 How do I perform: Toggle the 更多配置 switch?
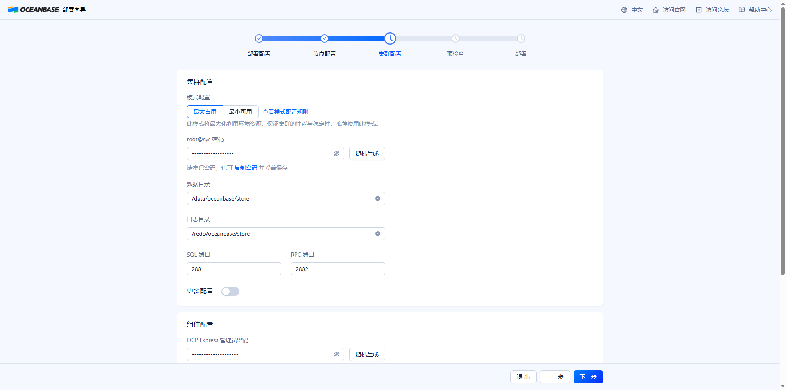pyautogui.click(x=230, y=291)
